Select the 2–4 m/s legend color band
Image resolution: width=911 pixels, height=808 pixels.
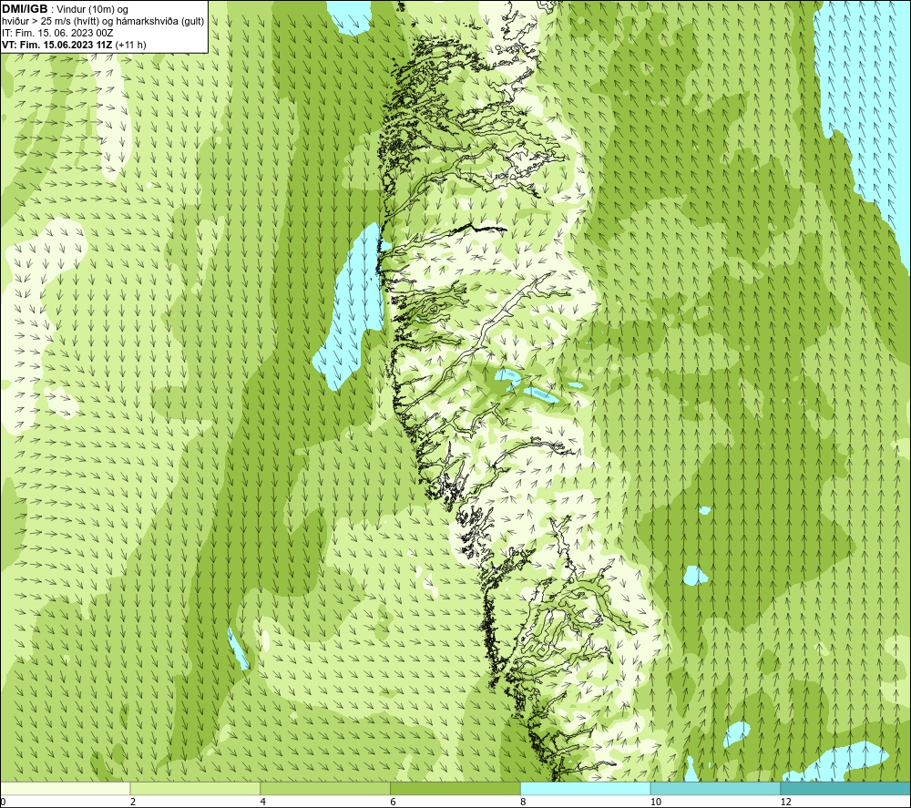tap(195, 789)
